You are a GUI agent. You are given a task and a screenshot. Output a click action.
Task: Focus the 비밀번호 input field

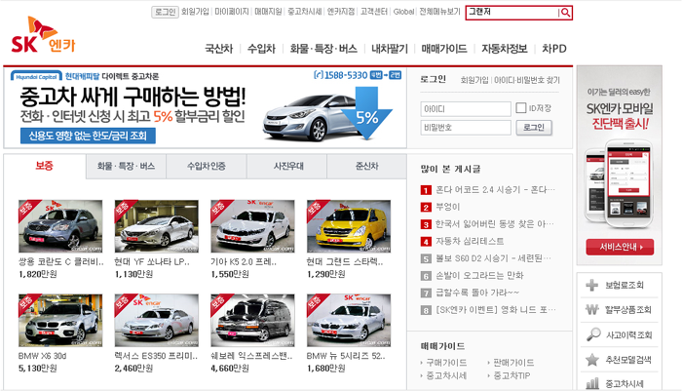pos(466,128)
